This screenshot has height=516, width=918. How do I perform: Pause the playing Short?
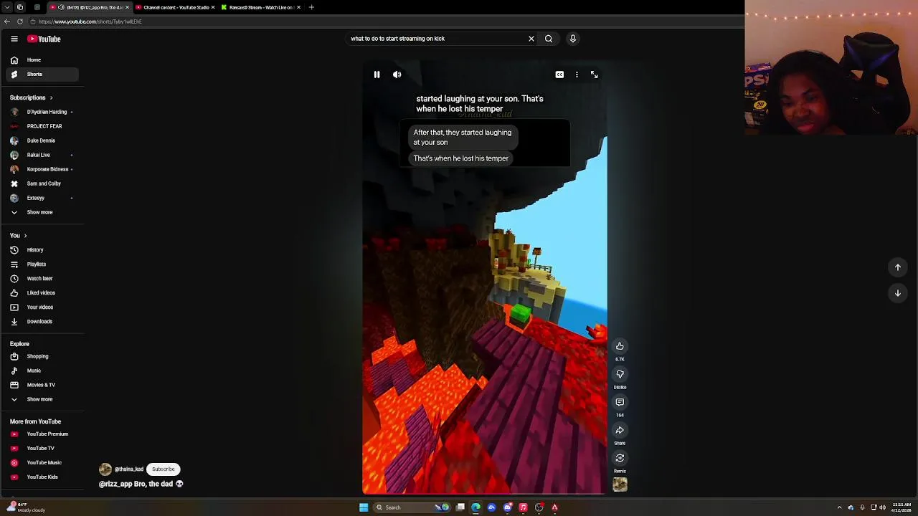tap(377, 75)
